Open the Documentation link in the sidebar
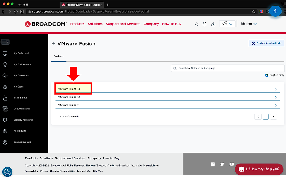The height and width of the screenshot is (177, 286). tap(22, 109)
